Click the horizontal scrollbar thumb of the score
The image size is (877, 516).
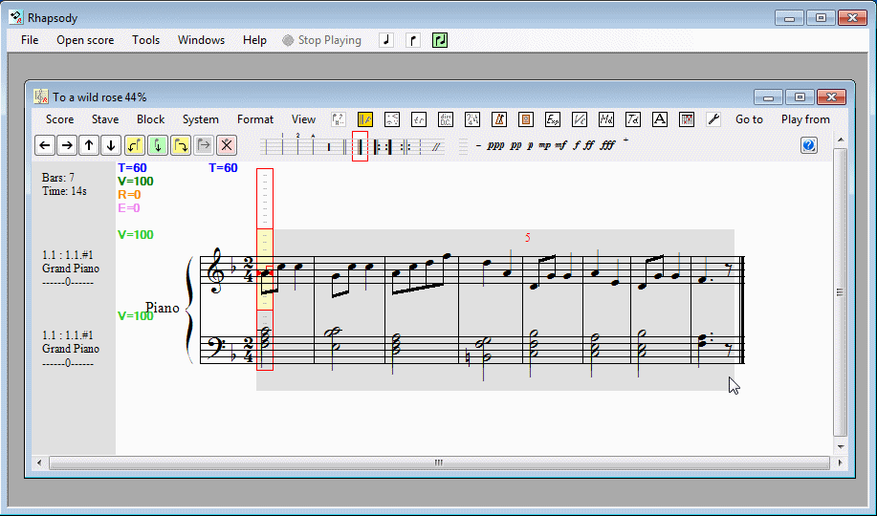[x=438, y=462]
